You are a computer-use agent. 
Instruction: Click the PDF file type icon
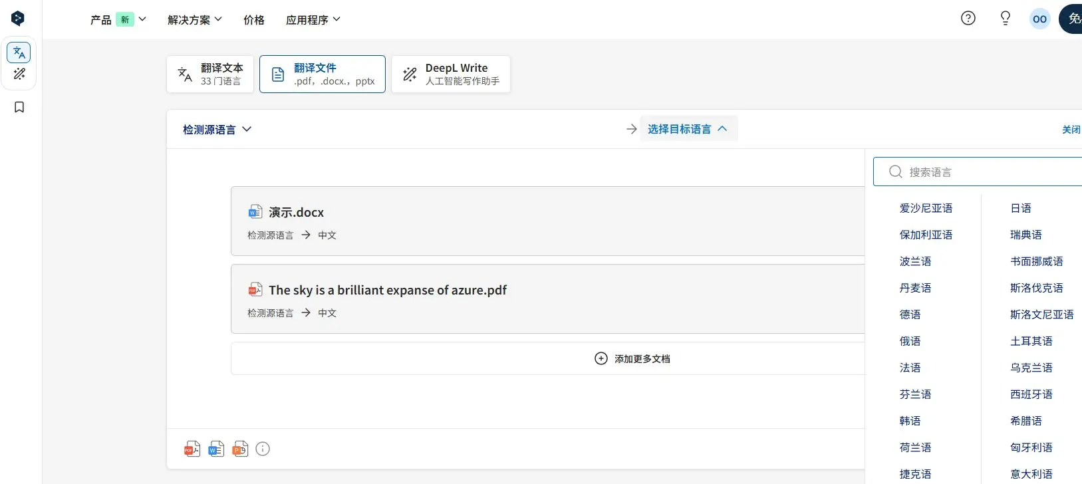[x=192, y=449]
